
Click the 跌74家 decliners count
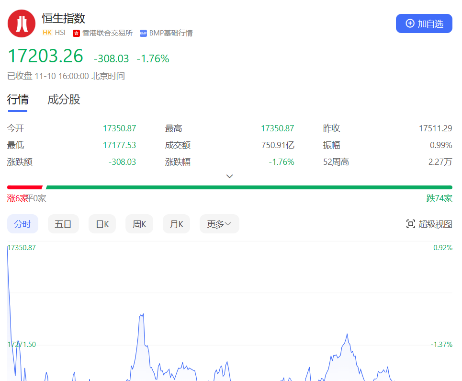point(439,198)
